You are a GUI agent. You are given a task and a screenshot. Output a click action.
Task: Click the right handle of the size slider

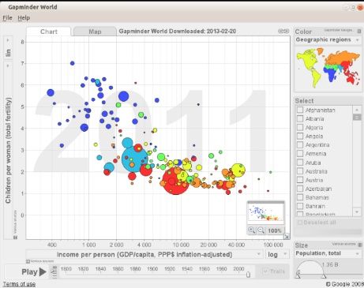click(324, 276)
